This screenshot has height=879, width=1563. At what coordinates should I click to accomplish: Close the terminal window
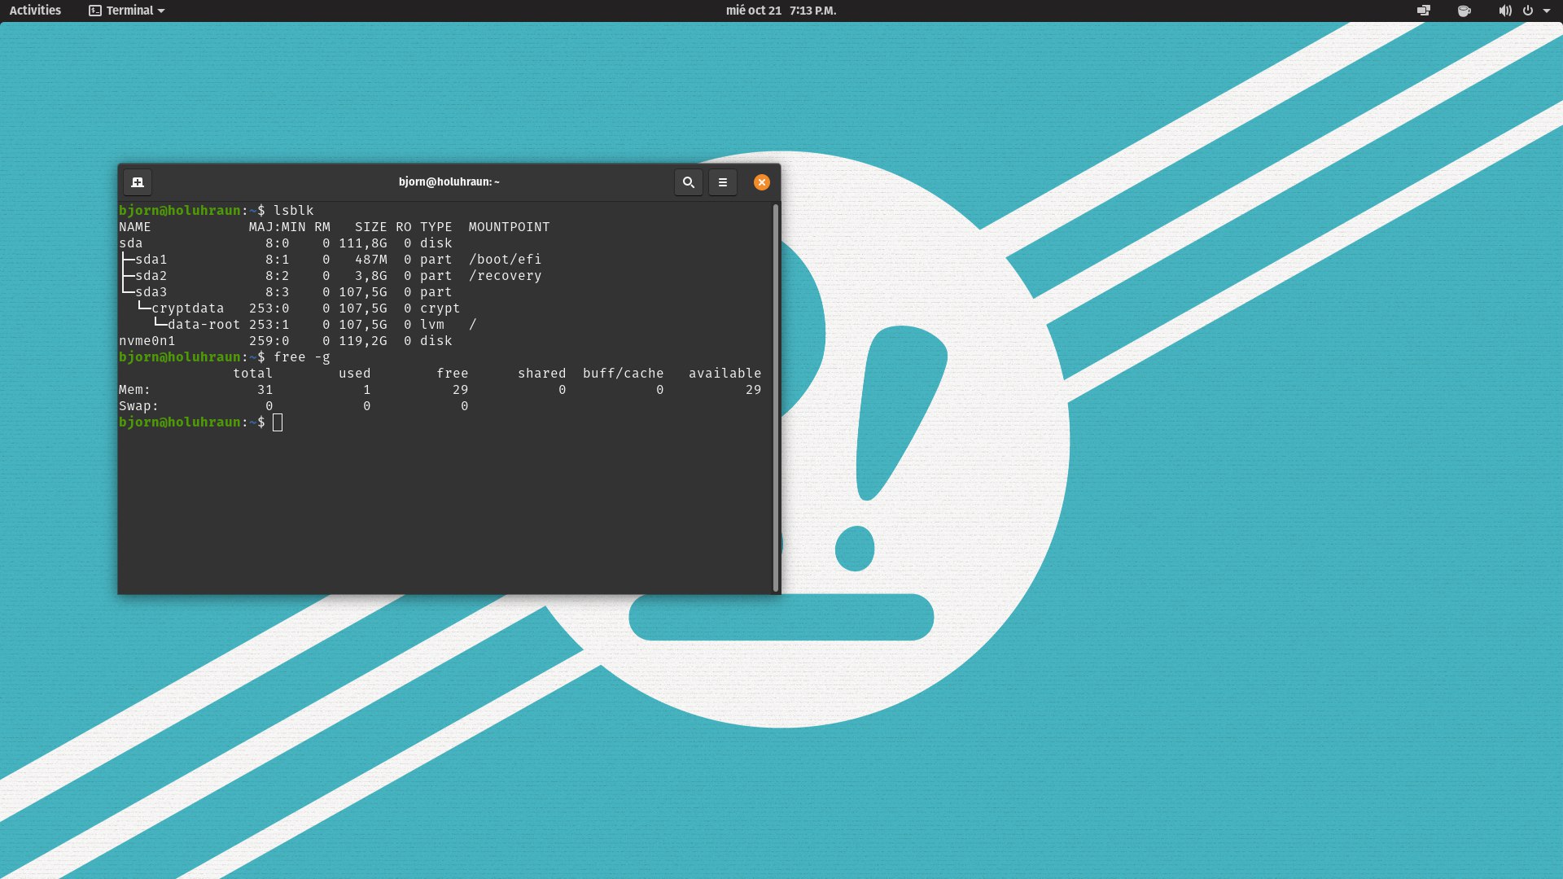[x=762, y=182]
